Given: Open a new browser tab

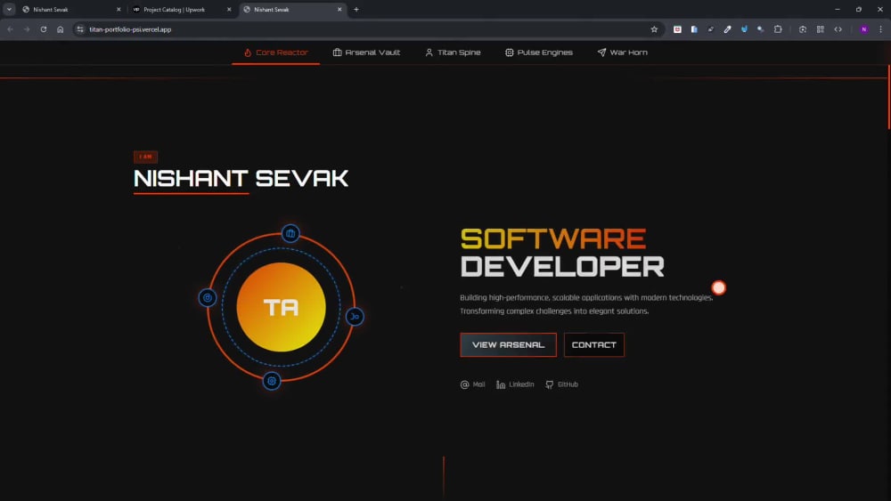Looking at the screenshot, I should (356, 10).
